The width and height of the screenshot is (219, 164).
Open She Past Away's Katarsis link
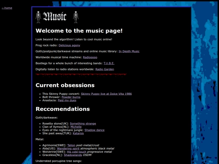[78, 134]
